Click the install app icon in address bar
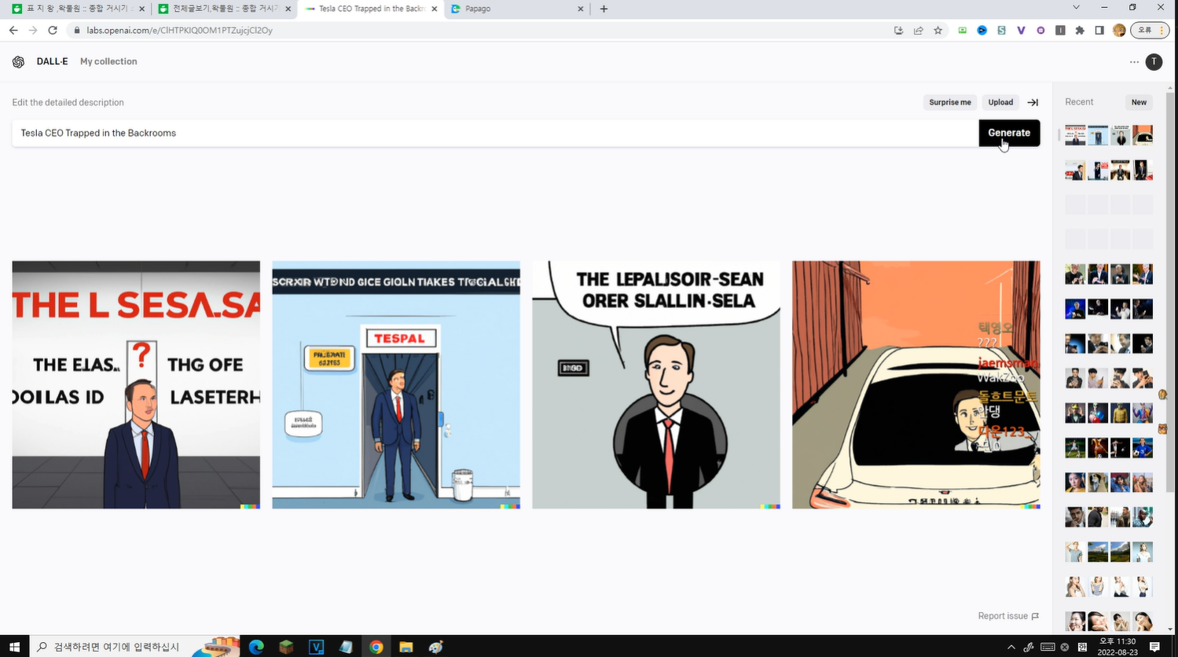 tap(898, 31)
